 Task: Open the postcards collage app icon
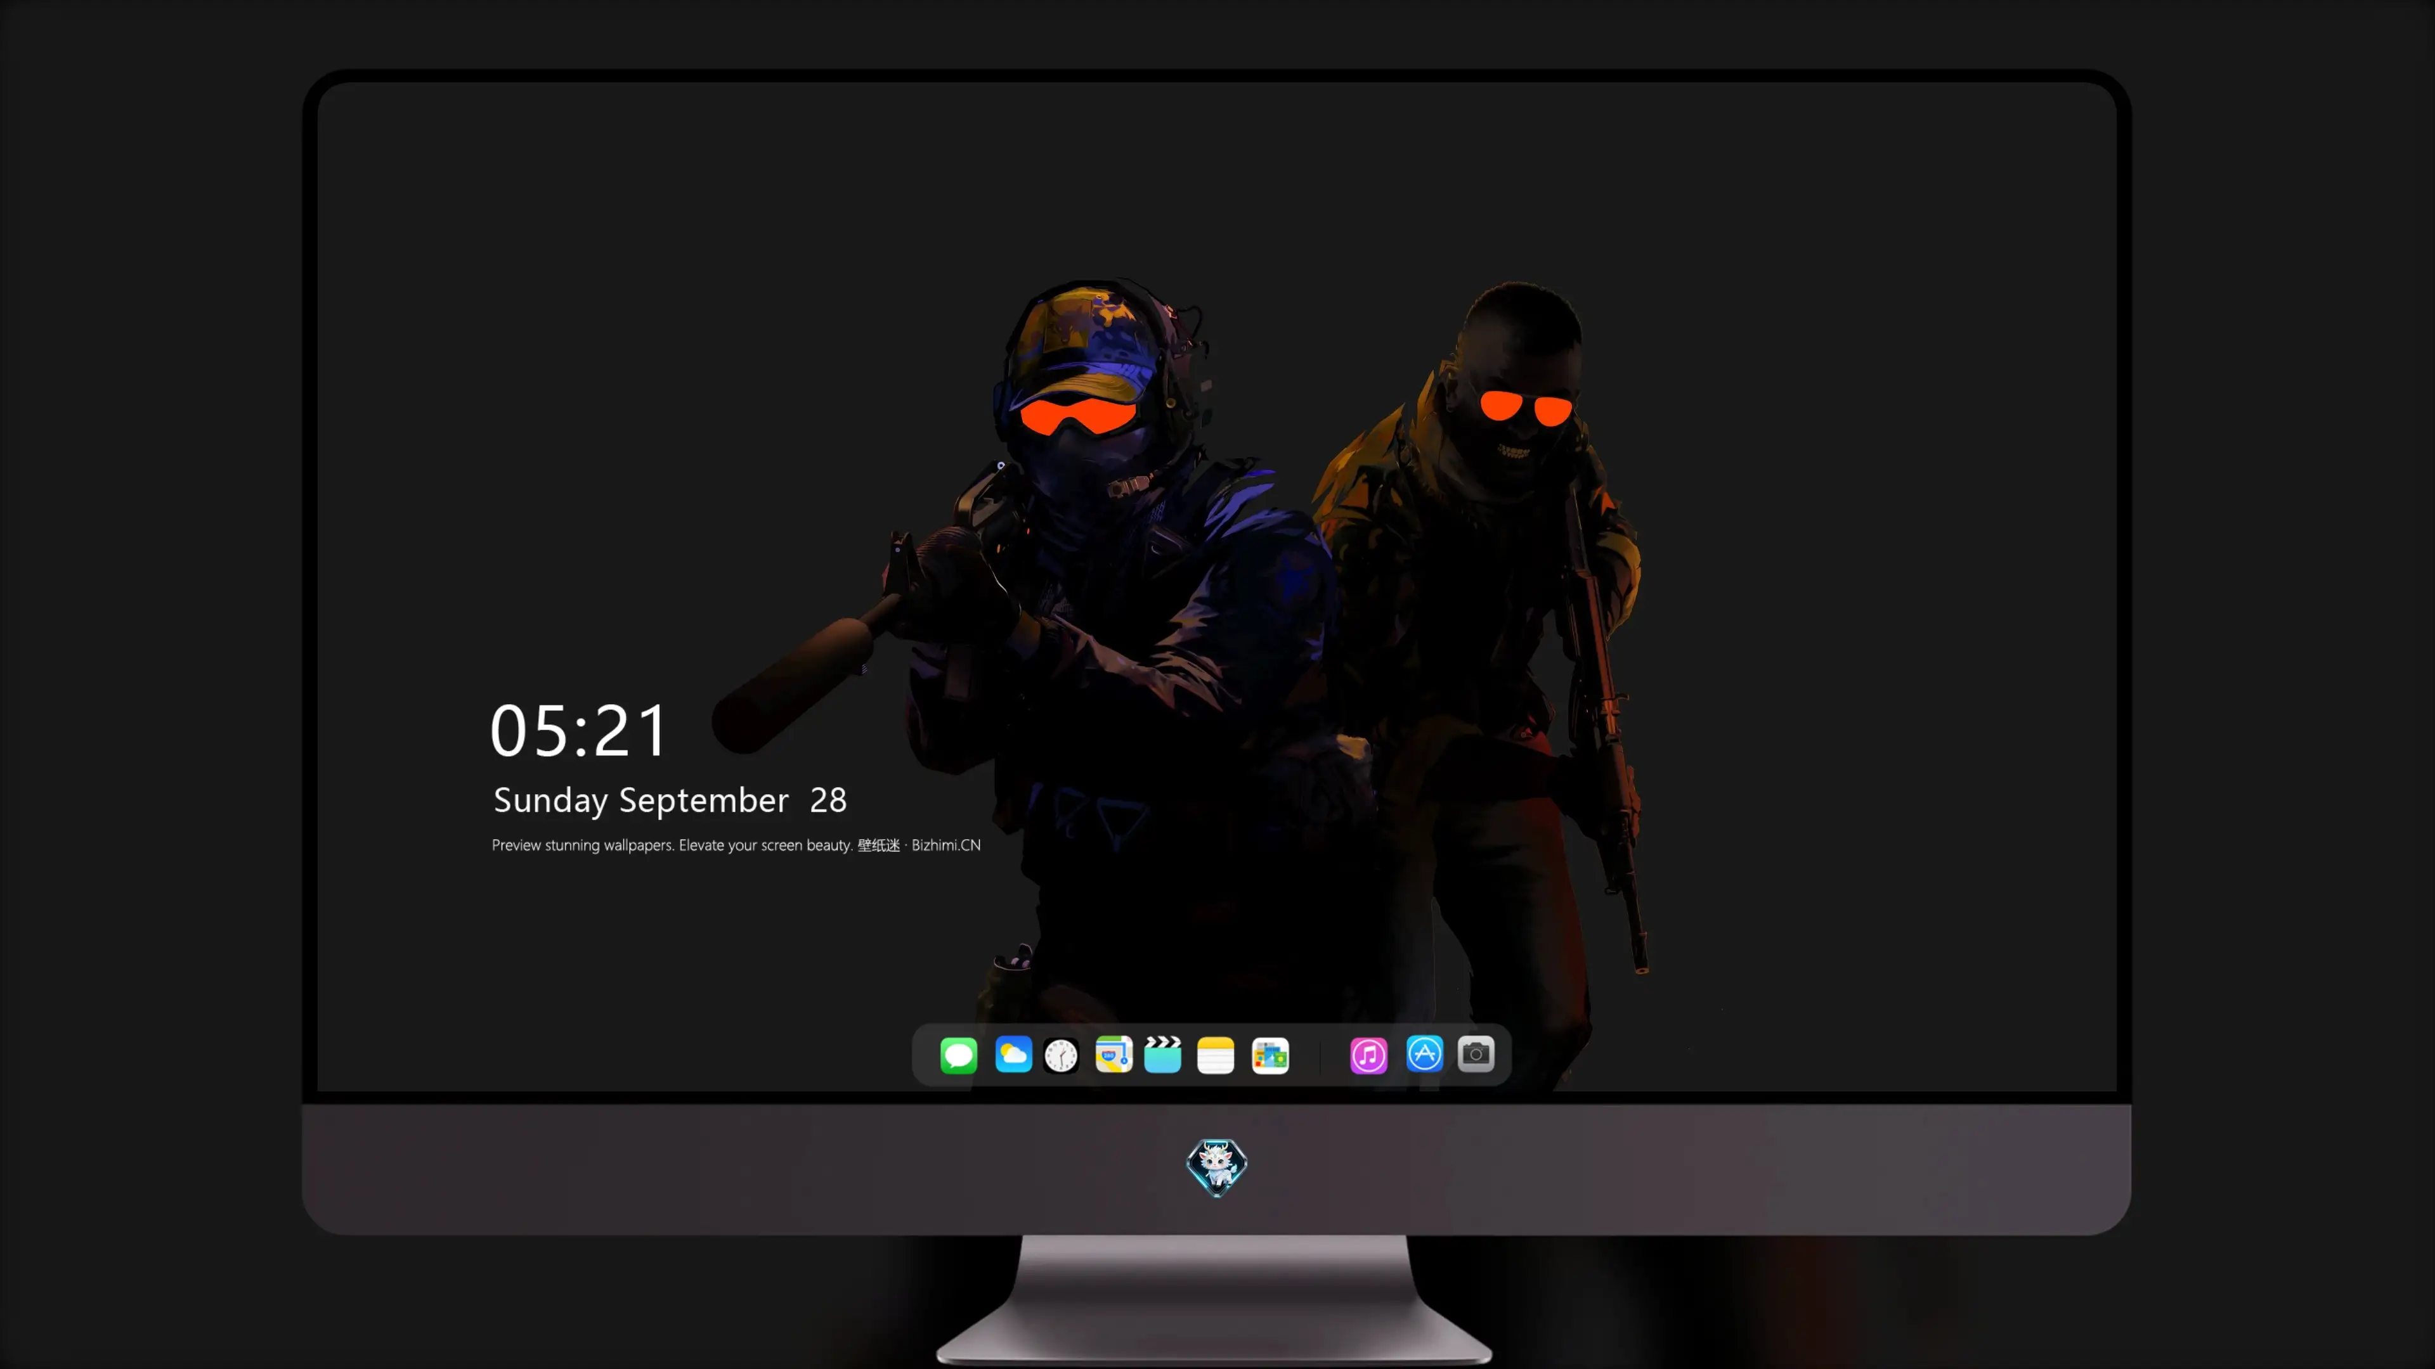point(1270,1055)
